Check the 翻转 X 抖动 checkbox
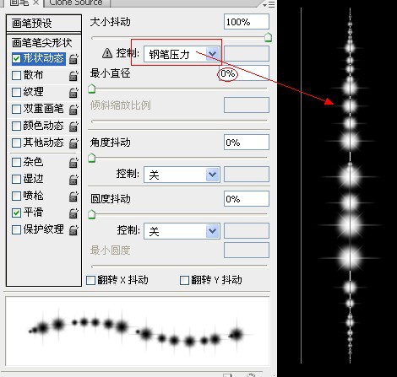Viewport: 397px width, 377px height. (x=90, y=280)
